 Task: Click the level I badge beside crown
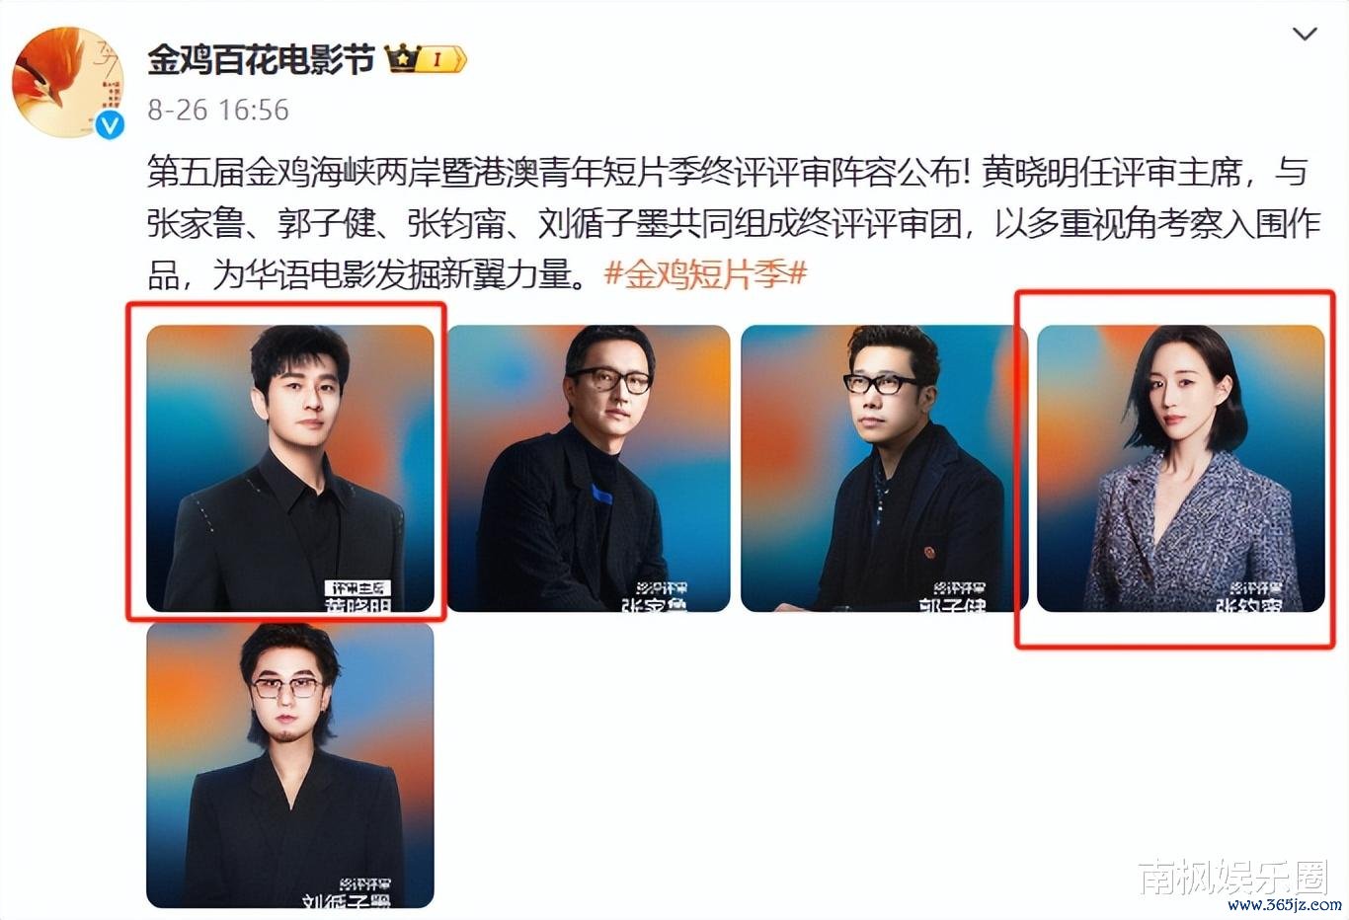[x=441, y=60]
